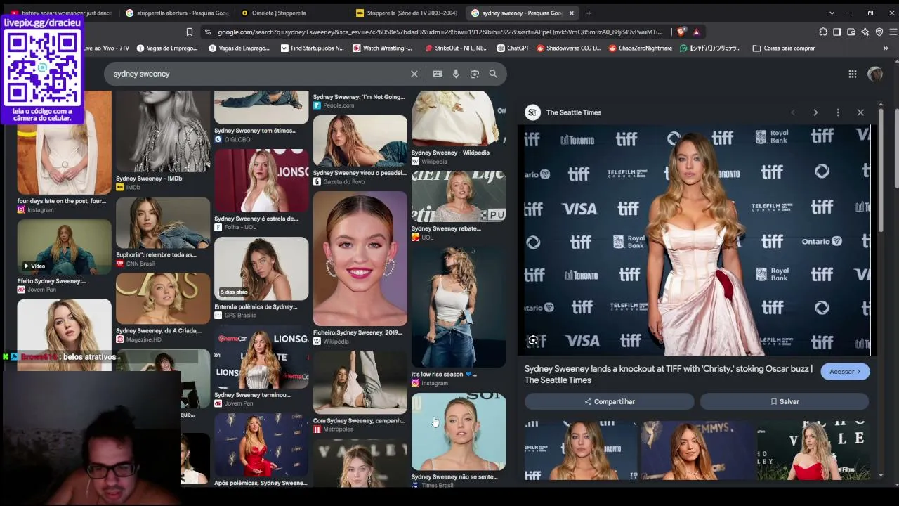
Task: Switch to 'stripperella abertura' search tab
Action: point(177,13)
